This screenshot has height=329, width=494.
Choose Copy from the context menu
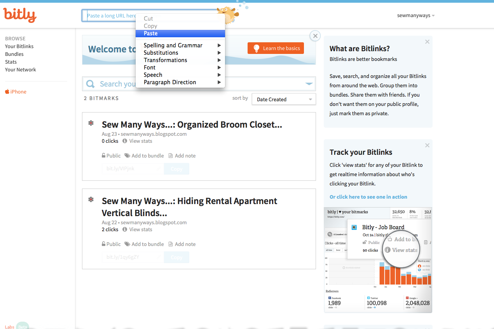[180, 26]
